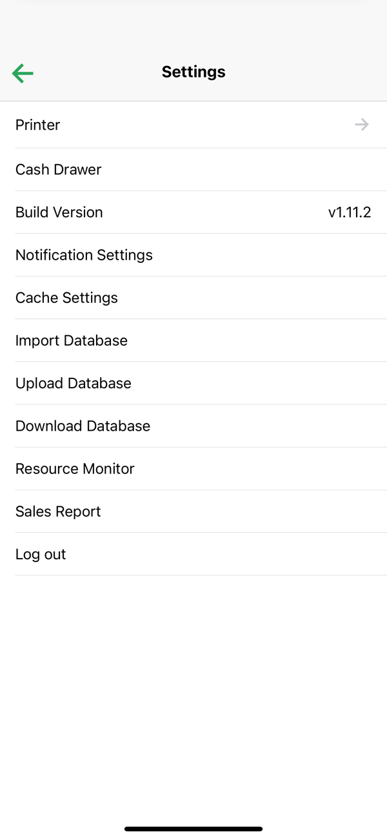
Task: Tap the Settings page title
Action: coord(193,72)
